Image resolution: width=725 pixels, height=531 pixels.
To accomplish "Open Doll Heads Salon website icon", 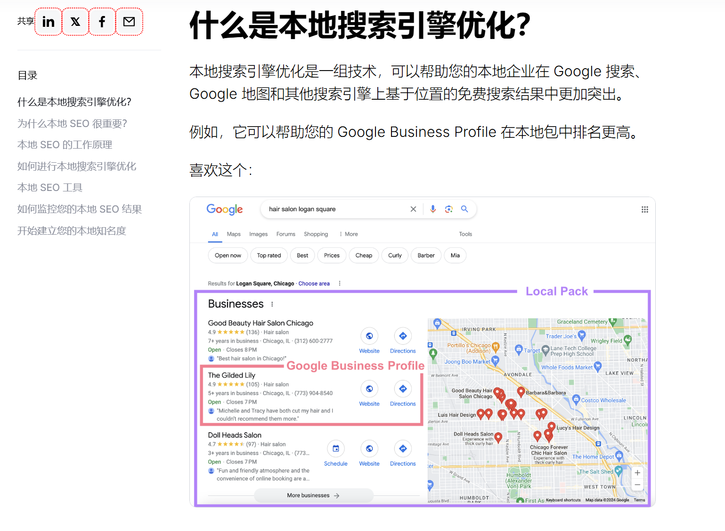I will point(369,449).
